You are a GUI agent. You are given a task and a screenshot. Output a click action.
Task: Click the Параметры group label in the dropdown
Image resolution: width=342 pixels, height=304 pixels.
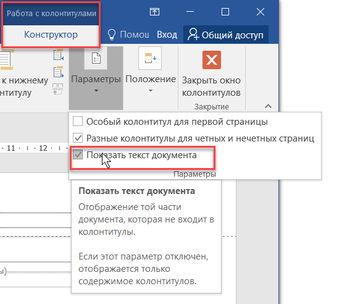click(x=194, y=174)
